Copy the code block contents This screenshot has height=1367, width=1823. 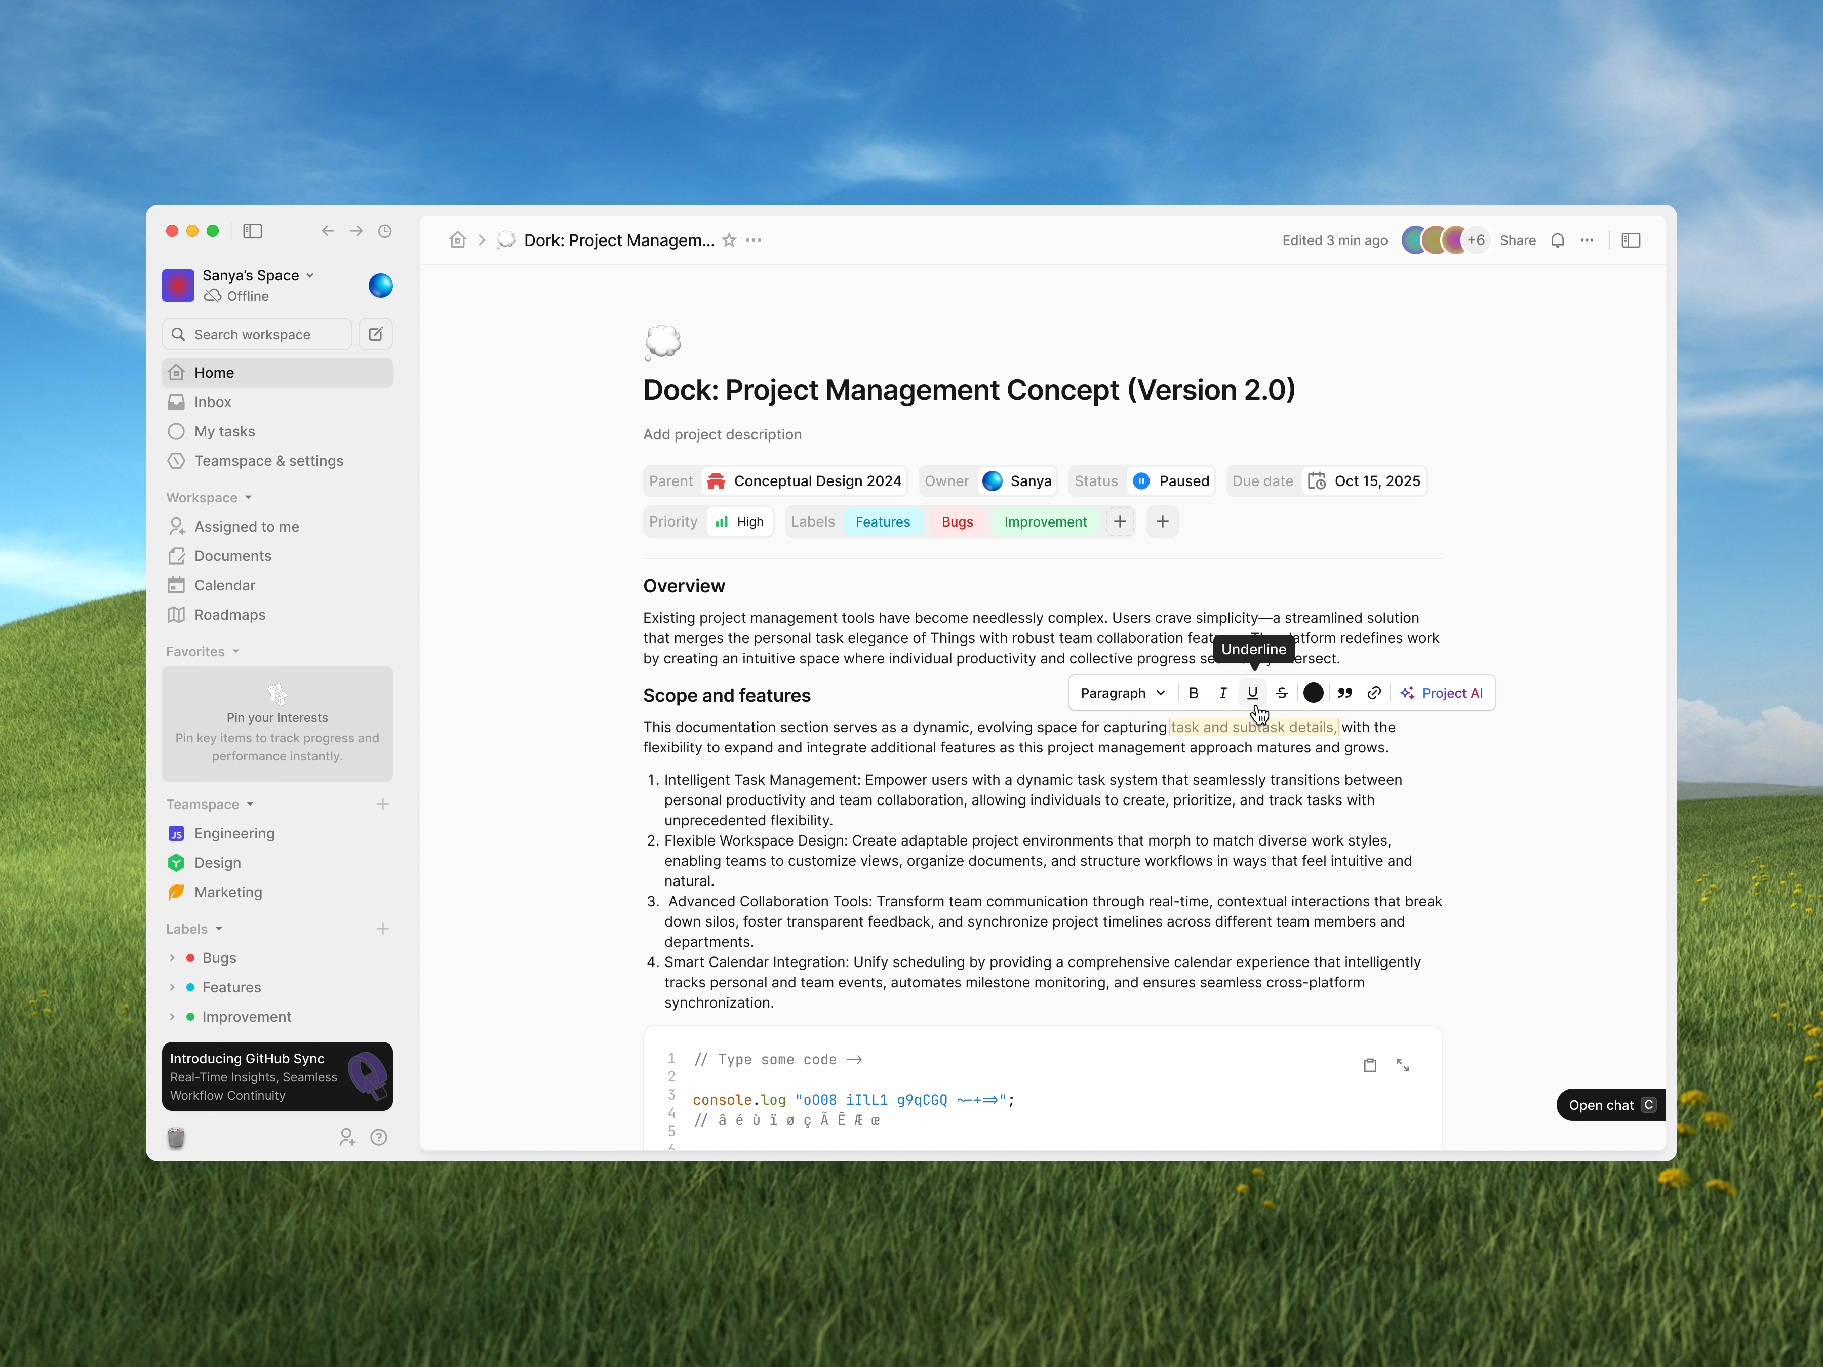(1370, 1065)
